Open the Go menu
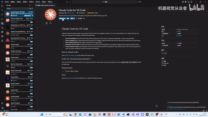 [x=32, y=2]
